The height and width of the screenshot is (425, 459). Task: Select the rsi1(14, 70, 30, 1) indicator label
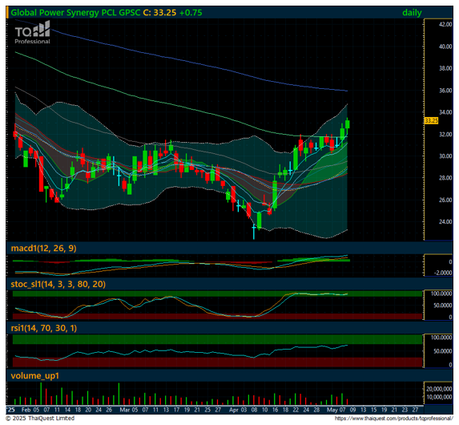tap(44, 328)
